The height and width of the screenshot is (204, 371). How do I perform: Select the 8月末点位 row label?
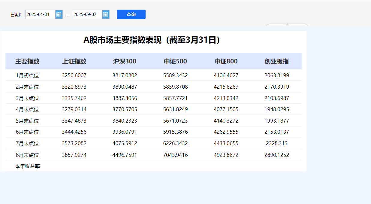(x=27, y=155)
